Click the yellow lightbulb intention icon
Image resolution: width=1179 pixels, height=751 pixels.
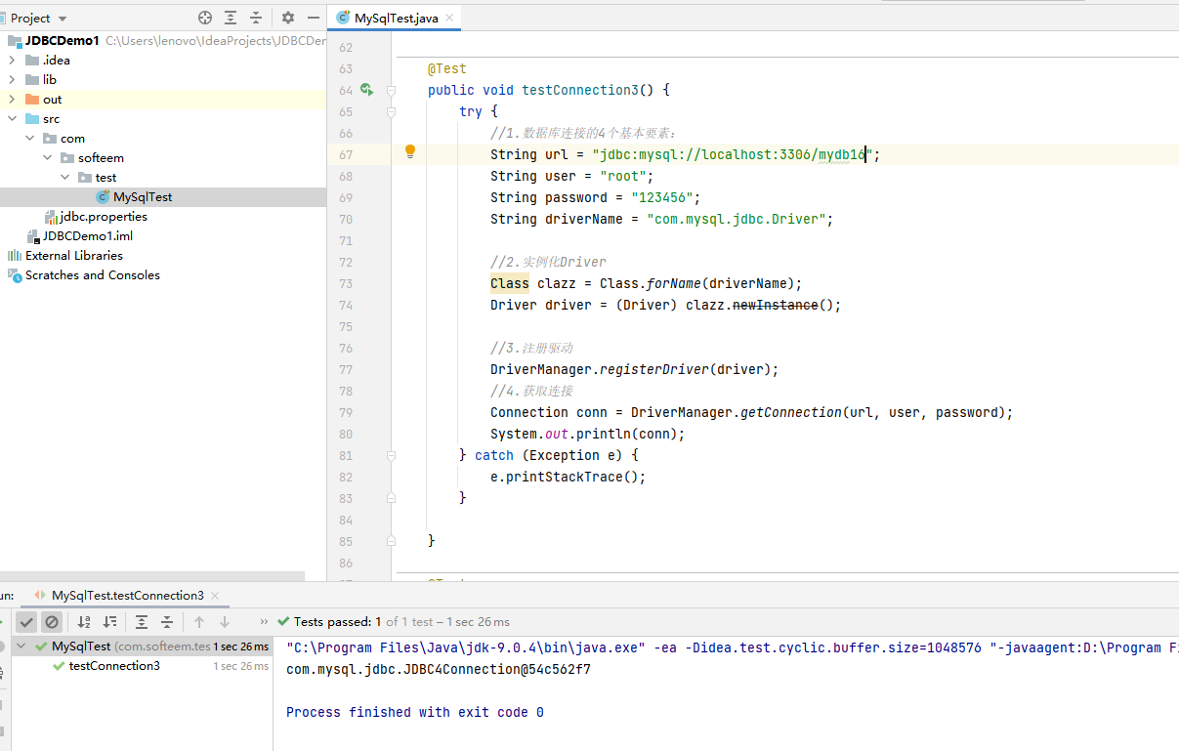(410, 151)
